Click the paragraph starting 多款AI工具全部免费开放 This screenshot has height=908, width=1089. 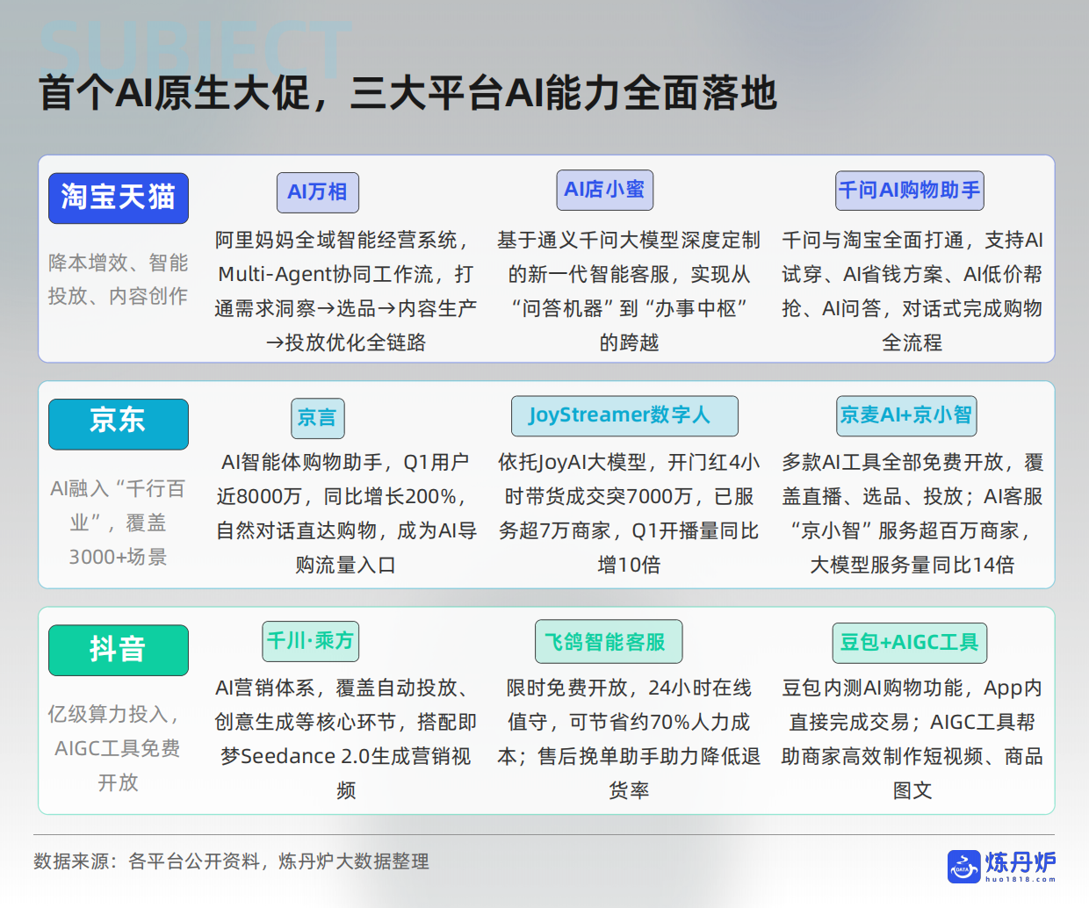[x=912, y=514]
